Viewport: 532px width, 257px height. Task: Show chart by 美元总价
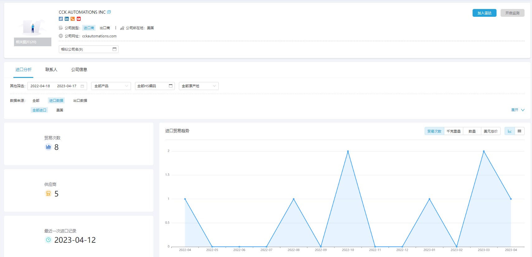(491, 131)
